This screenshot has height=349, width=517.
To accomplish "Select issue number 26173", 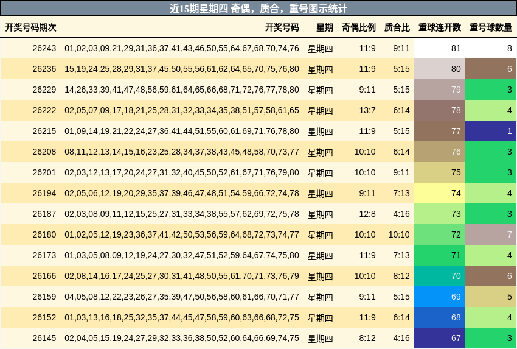I will [x=44, y=256].
